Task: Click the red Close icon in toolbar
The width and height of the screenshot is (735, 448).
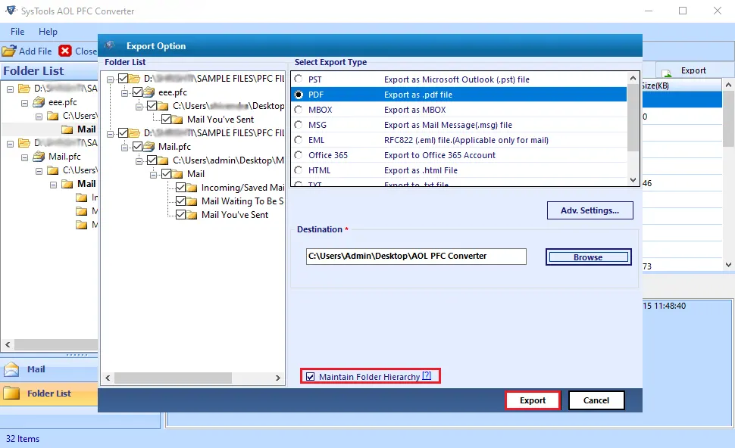Action: click(65, 51)
